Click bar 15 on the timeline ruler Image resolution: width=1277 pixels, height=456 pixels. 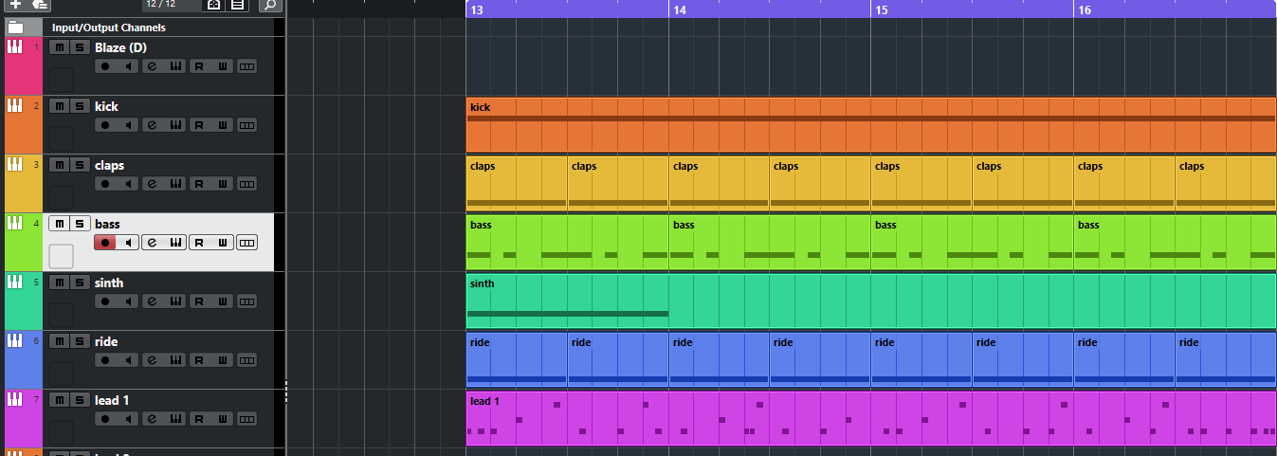(882, 9)
